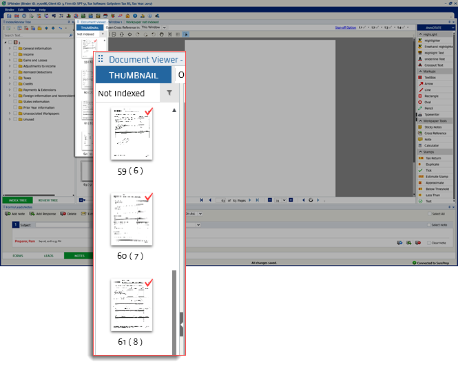Click the Sign-off Option link
This screenshot has width=458, height=366.
coord(346,28)
